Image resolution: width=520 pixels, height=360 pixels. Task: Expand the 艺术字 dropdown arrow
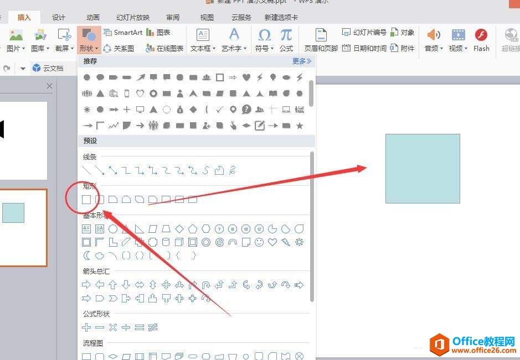click(x=245, y=49)
